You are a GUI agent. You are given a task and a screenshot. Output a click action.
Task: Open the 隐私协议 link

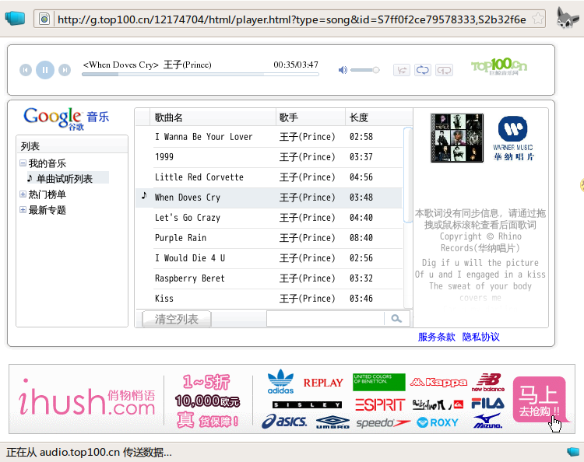coord(481,337)
